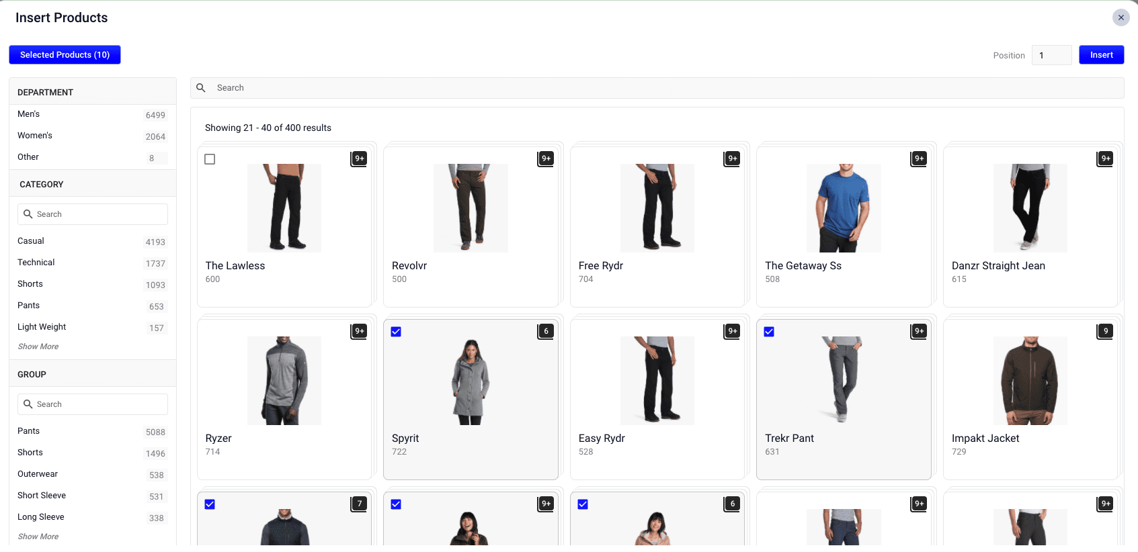This screenshot has width=1138, height=552.
Task: Click the Free Rydr product name
Action: (601, 266)
